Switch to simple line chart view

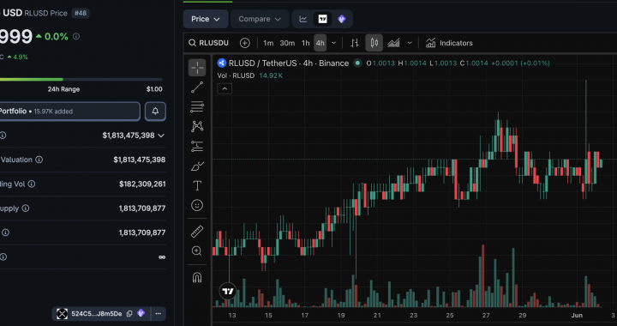tap(303, 19)
